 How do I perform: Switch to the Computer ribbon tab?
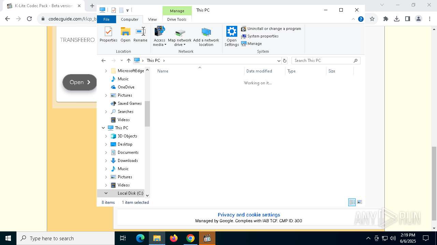coord(130,19)
